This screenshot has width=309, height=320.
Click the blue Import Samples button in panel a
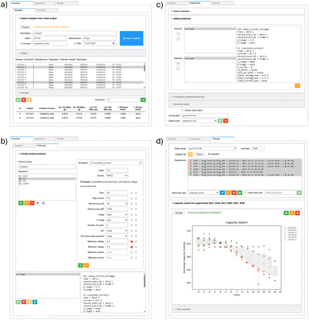tap(131, 38)
